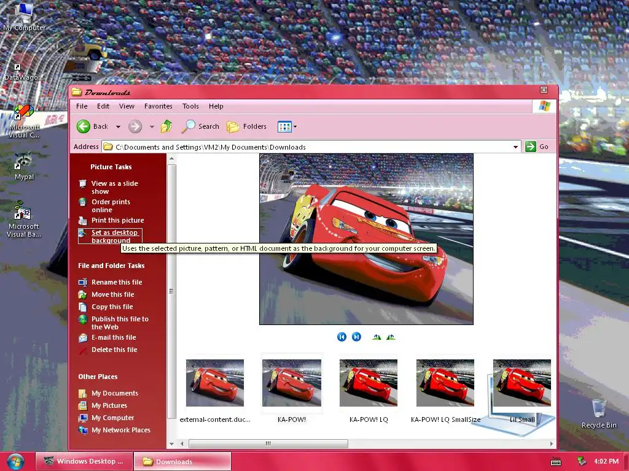Open the Recycle Bin desktop icon

point(599,413)
